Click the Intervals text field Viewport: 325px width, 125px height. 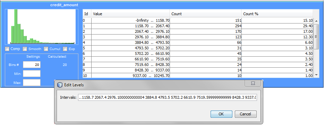[168, 97]
